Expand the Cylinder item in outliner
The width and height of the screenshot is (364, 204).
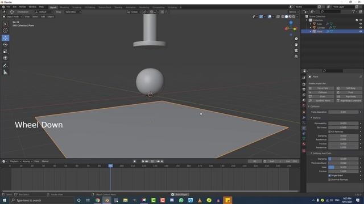coord(311,28)
